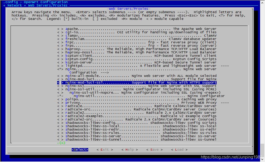The height and width of the screenshot is (162, 265).
Task: Select the shadowsocks-libev-ss-redir entry
Action: (137, 129)
